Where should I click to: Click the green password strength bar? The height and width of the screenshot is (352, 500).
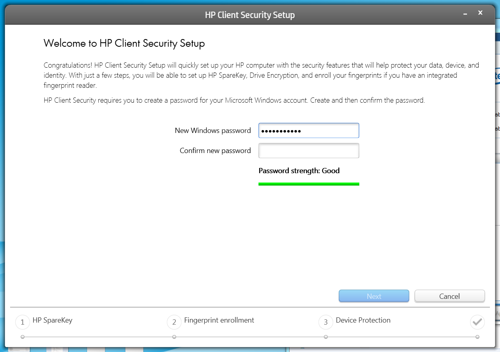(x=308, y=184)
